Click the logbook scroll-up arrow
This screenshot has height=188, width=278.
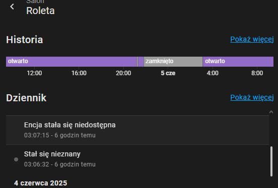(271, 112)
